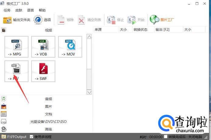The image size is (211, 140).
Task: Open Picture Factory (图片工厂) globe icon
Action: pos(154,20)
